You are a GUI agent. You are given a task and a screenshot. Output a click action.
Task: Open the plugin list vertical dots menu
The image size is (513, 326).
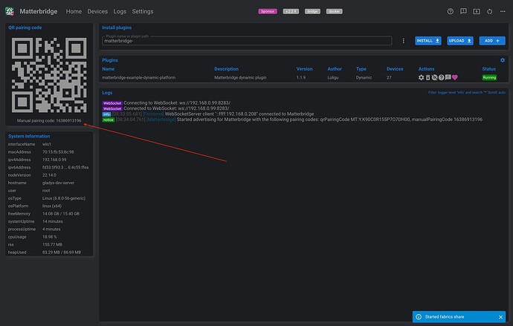click(404, 41)
